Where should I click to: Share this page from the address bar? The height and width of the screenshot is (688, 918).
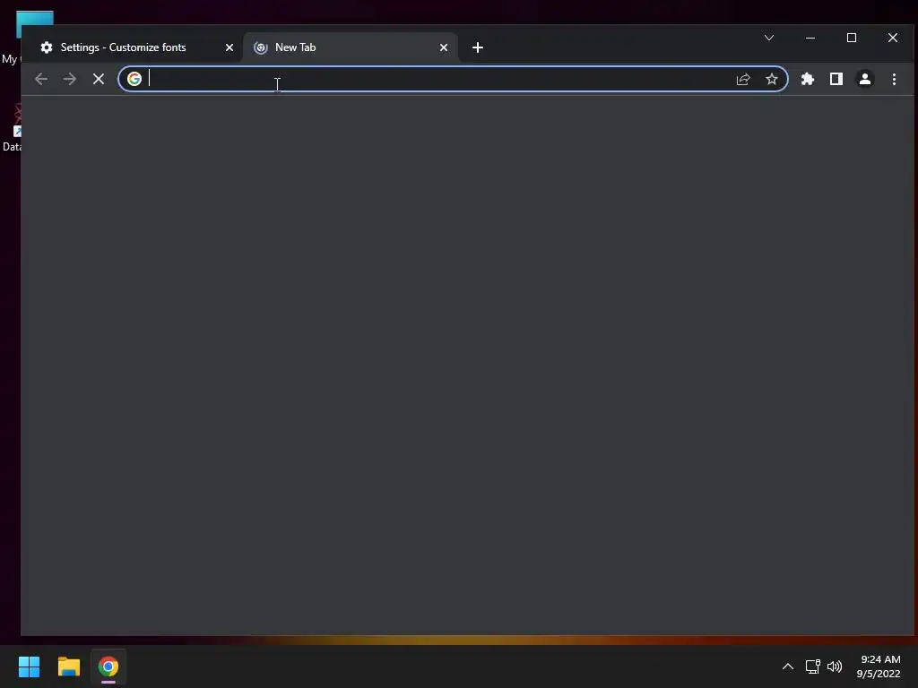(743, 79)
